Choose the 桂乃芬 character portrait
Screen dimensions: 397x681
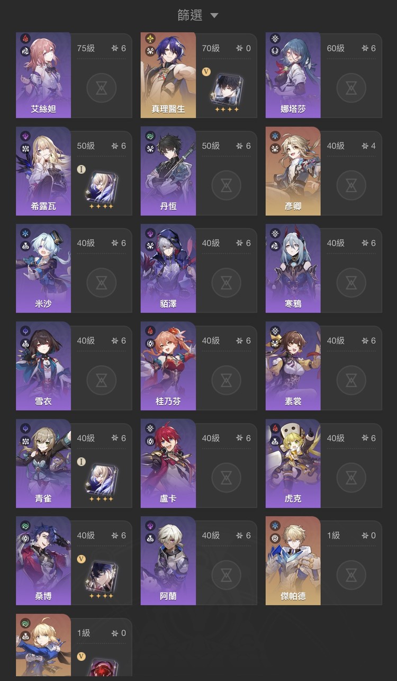point(168,368)
